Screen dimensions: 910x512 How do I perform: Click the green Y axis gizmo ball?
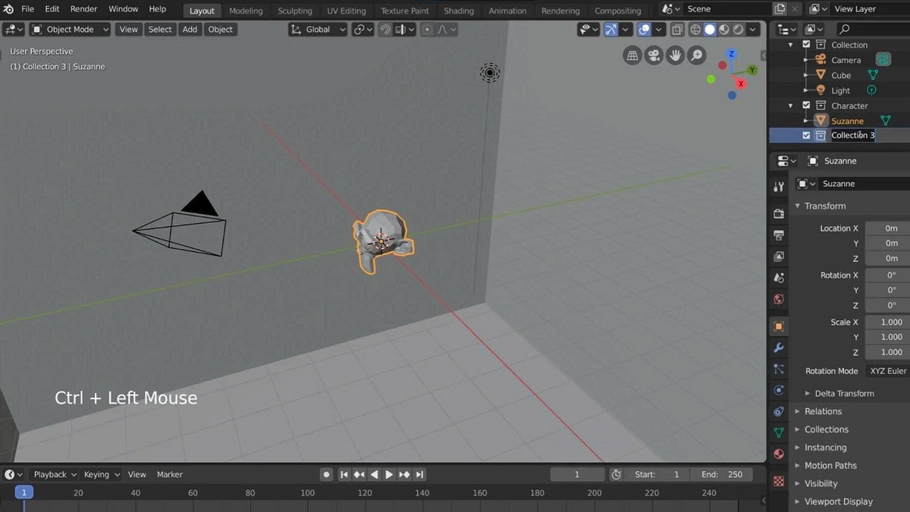pos(752,70)
